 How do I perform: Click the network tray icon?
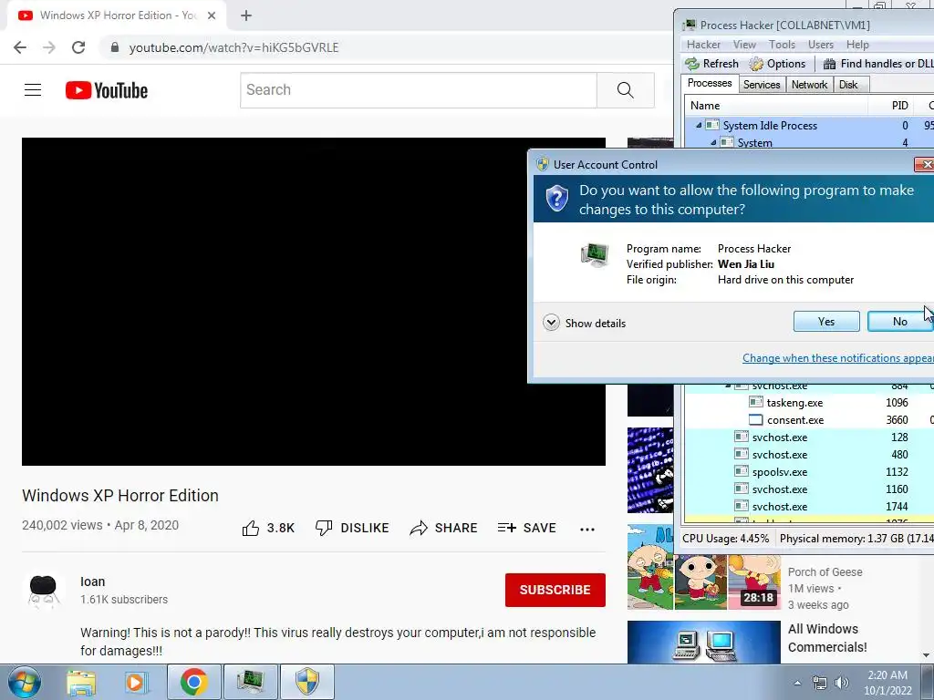(820, 683)
